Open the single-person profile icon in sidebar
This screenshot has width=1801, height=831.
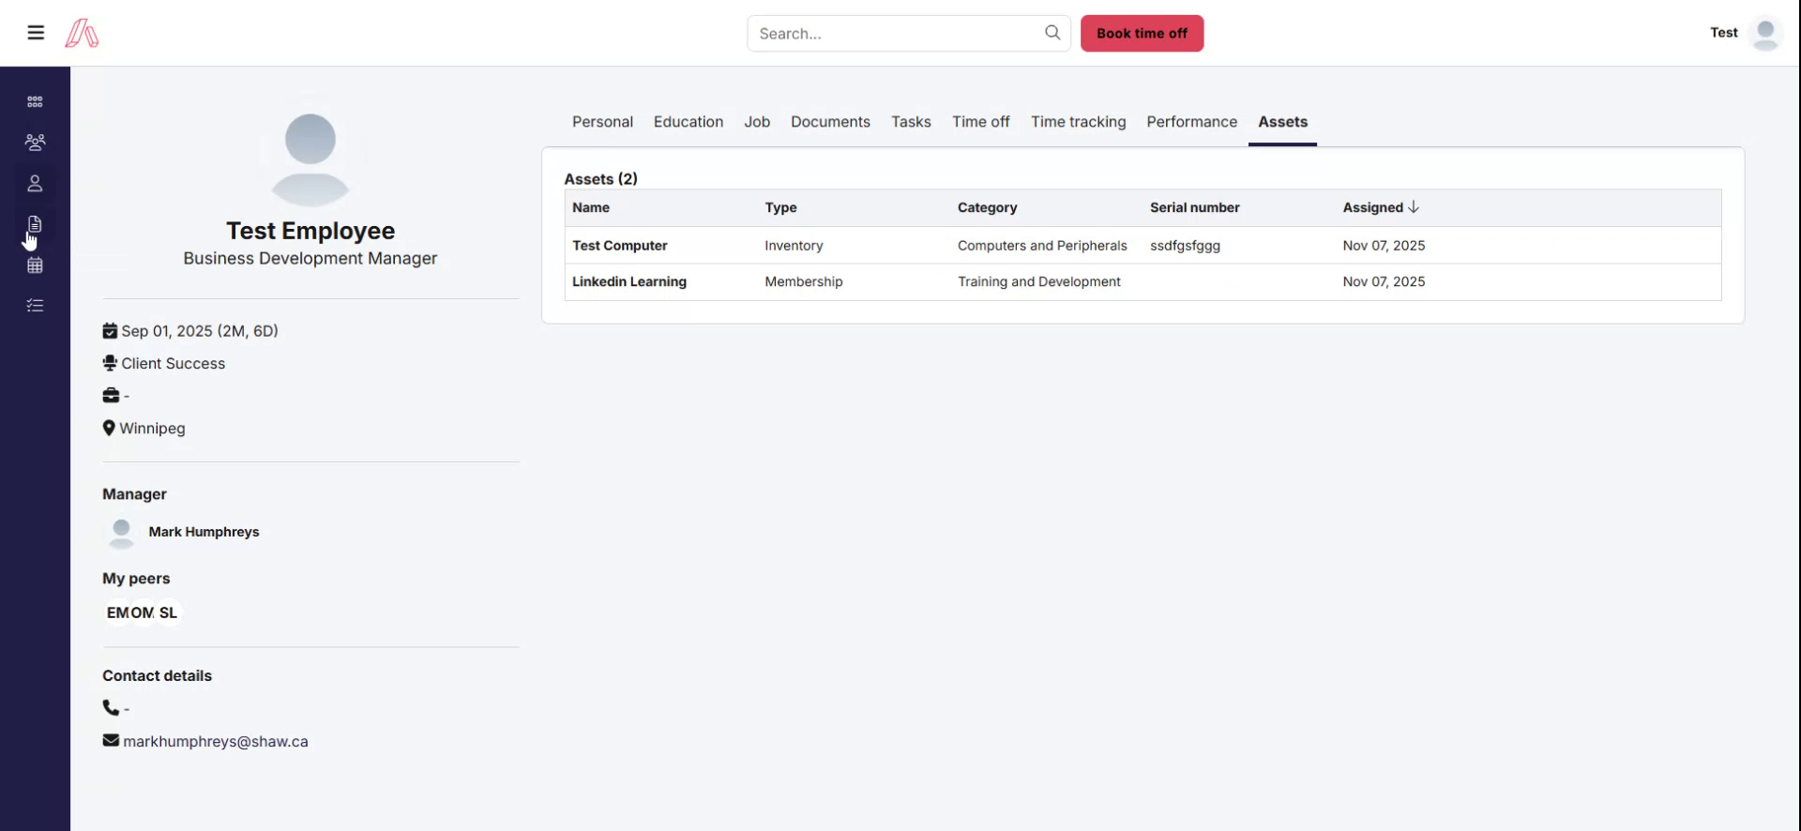point(35,184)
